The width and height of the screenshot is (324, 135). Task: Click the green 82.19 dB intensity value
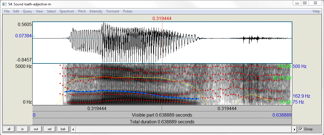pos(282,78)
